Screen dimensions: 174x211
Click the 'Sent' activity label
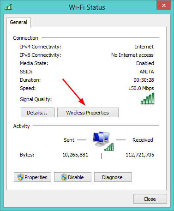coord(69,140)
